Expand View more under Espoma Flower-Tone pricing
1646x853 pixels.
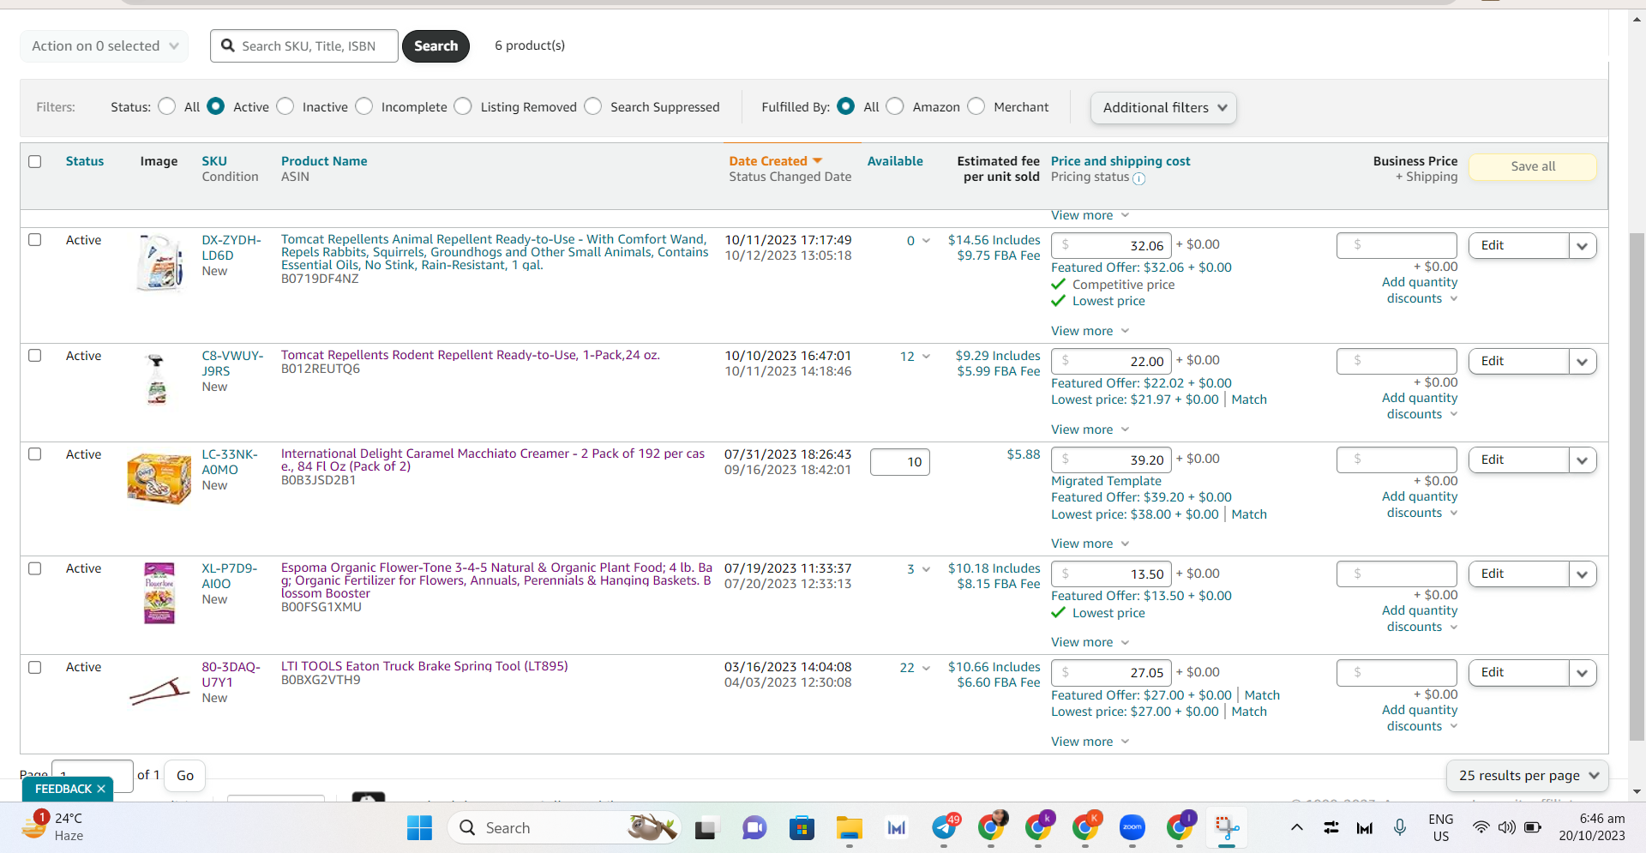tap(1090, 642)
